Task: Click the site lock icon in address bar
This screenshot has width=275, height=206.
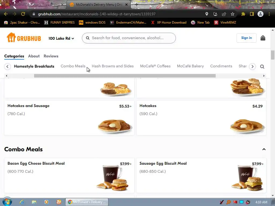Action: pyautogui.click(x=34, y=14)
